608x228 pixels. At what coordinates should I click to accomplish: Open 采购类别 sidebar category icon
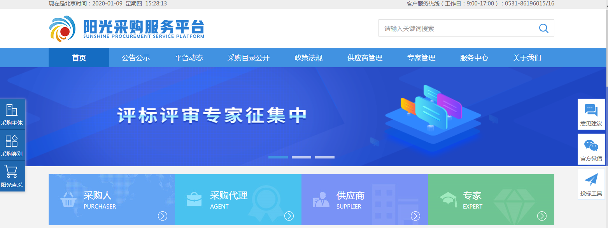(x=12, y=141)
